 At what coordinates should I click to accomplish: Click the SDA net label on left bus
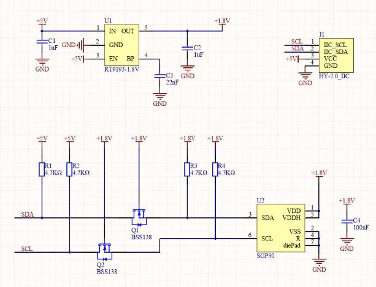(28, 214)
